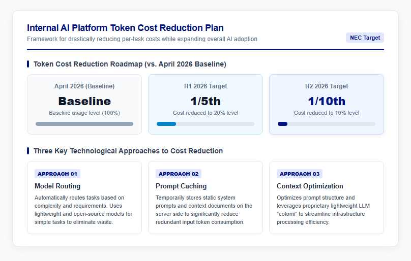The height and width of the screenshot is (261, 411).
Task: Click the APPROACH 03 tag
Action: point(300,174)
